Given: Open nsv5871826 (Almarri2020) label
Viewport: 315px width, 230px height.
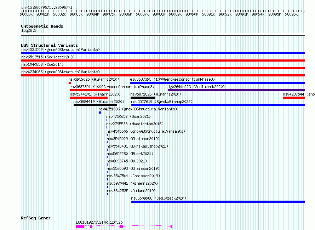Looking at the screenshot, I should (156, 94).
